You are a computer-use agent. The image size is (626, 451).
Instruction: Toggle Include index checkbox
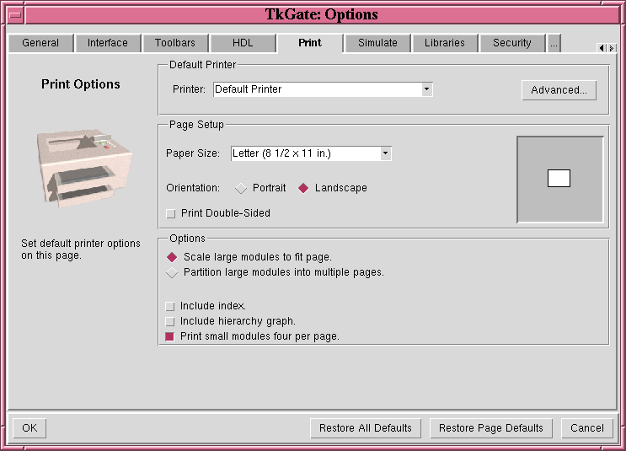(171, 307)
